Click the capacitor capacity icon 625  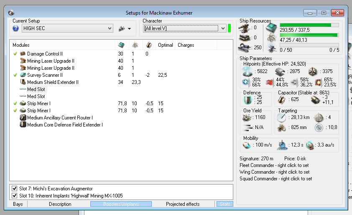click(x=281, y=100)
